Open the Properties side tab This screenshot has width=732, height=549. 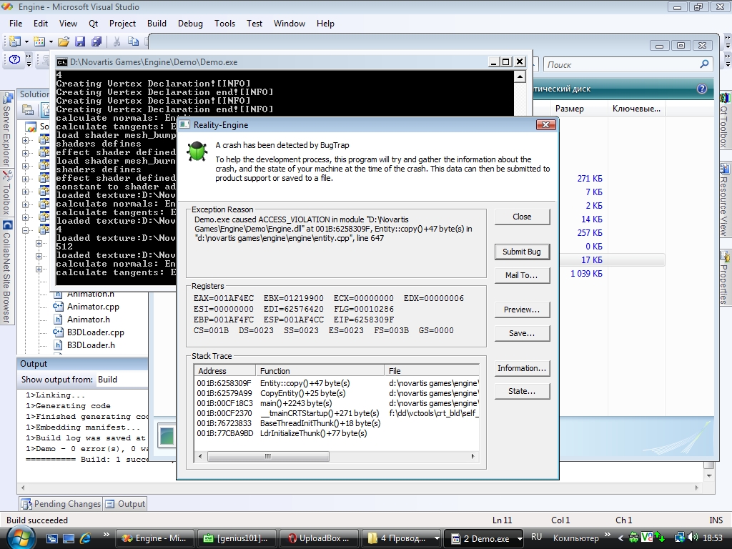pos(725,278)
